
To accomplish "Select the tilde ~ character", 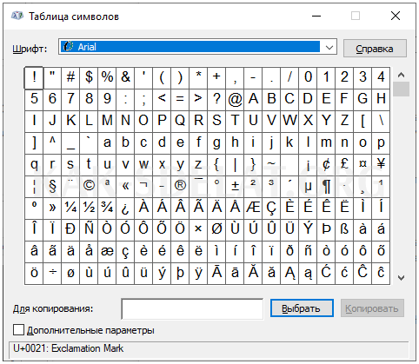I will tap(271, 164).
